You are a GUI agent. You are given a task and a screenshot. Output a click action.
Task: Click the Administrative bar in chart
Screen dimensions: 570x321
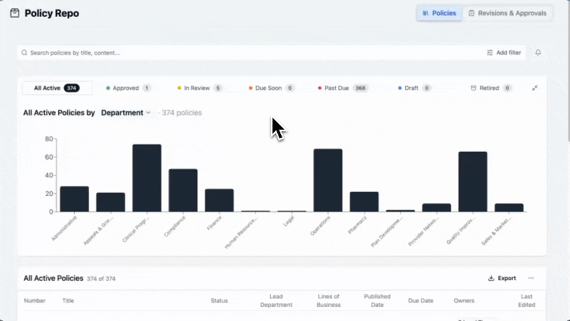(x=74, y=199)
